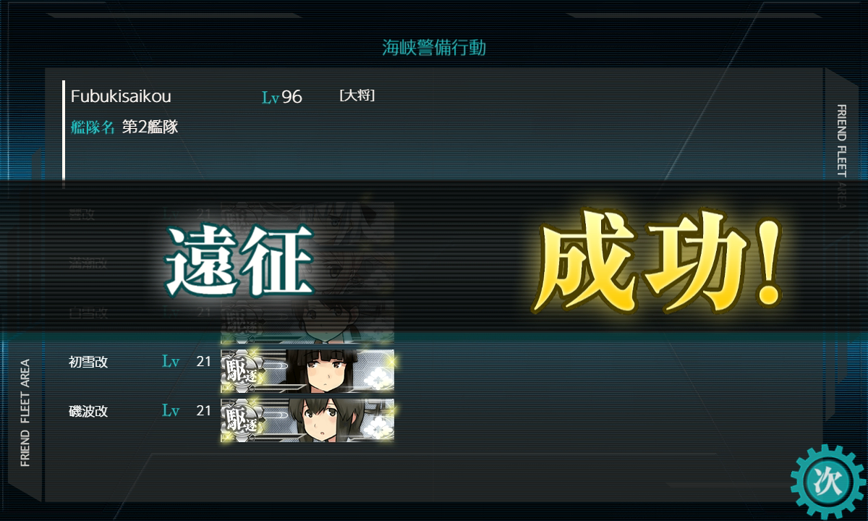Click the [大将] rank label
868x521 pixels.
357,96
